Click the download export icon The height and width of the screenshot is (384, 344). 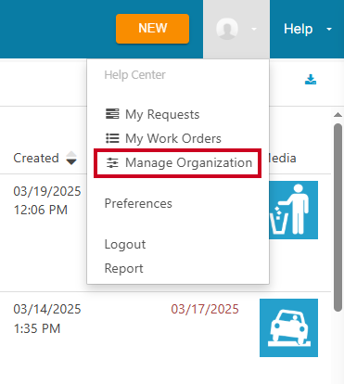(x=311, y=80)
